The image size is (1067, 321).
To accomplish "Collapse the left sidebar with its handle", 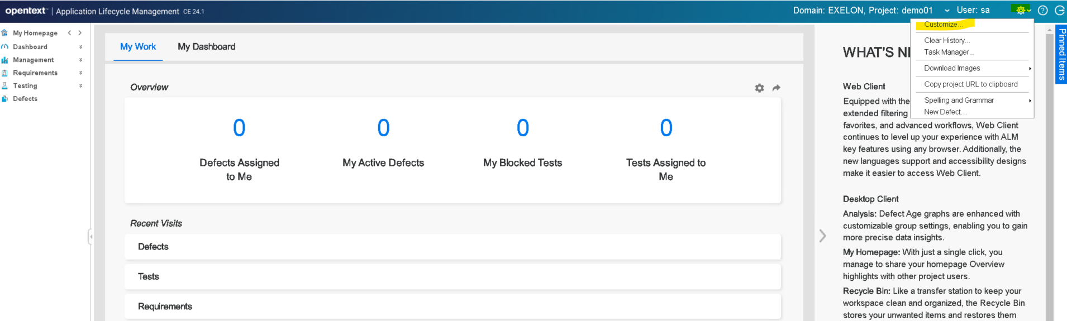I will (90, 237).
